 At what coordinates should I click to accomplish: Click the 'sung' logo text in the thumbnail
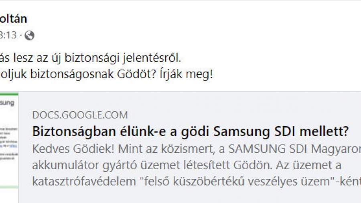(x=7, y=103)
